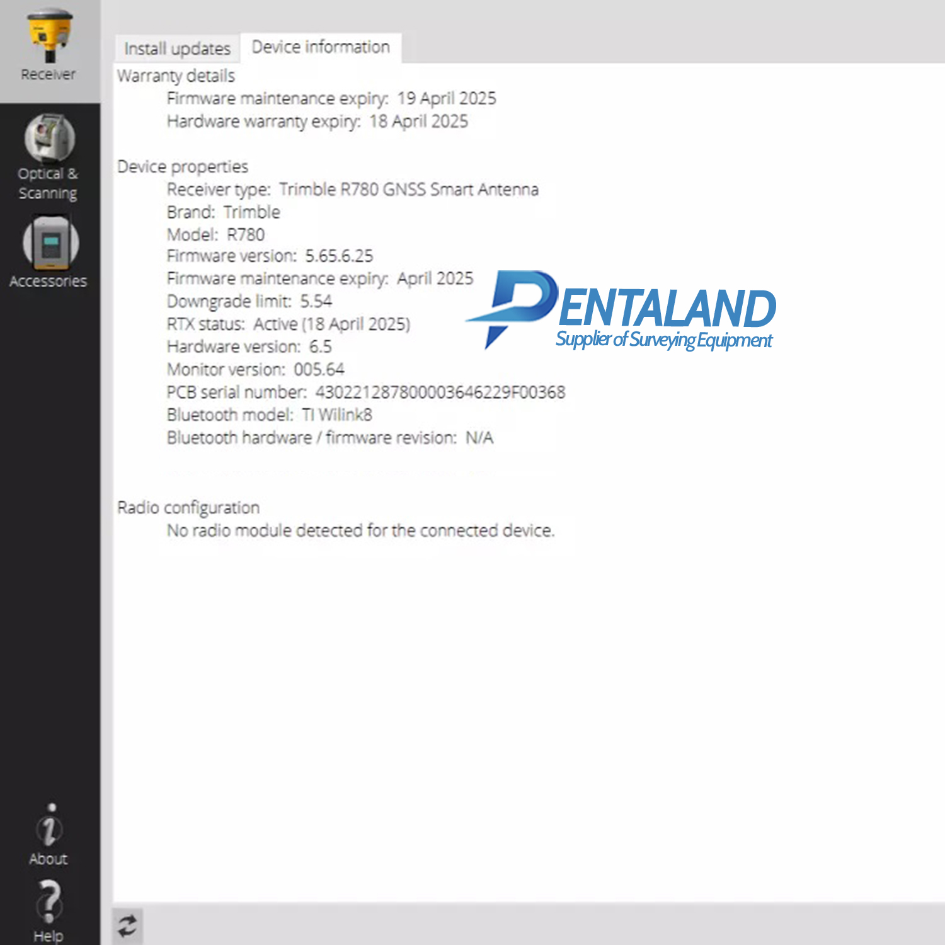The image size is (945, 945).
Task: Open the Optical & Scanning section
Action: 49,157
